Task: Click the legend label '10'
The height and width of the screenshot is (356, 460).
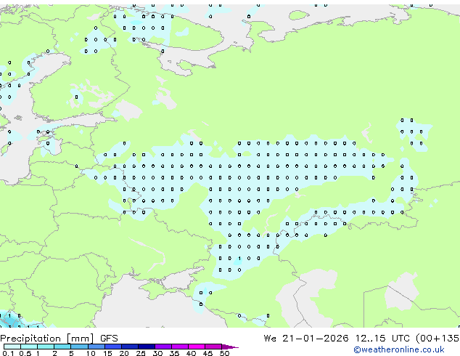Action: [x=91, y=353]
